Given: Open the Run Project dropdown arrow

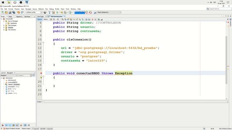Looking at the screenshot, I should point(59,13).
